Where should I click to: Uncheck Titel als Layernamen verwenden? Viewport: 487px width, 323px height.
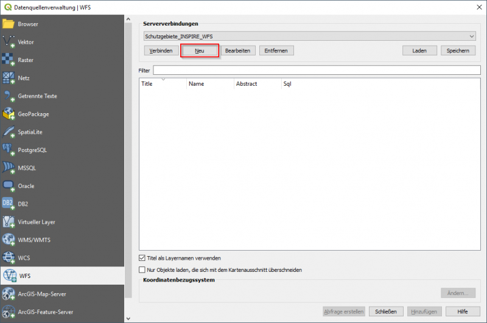pyautogui.click(x=142, y=258)
